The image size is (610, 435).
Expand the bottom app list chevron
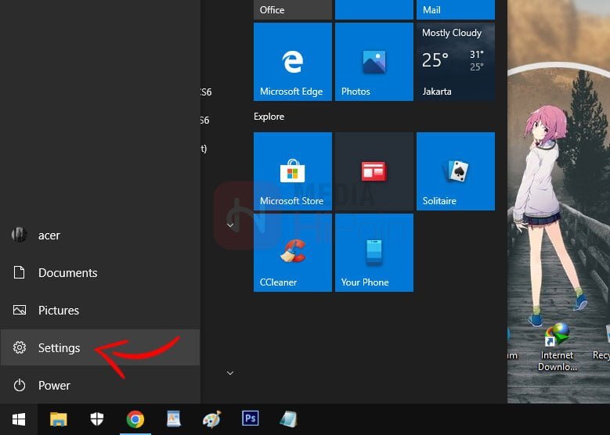click(x=230, y=373)
